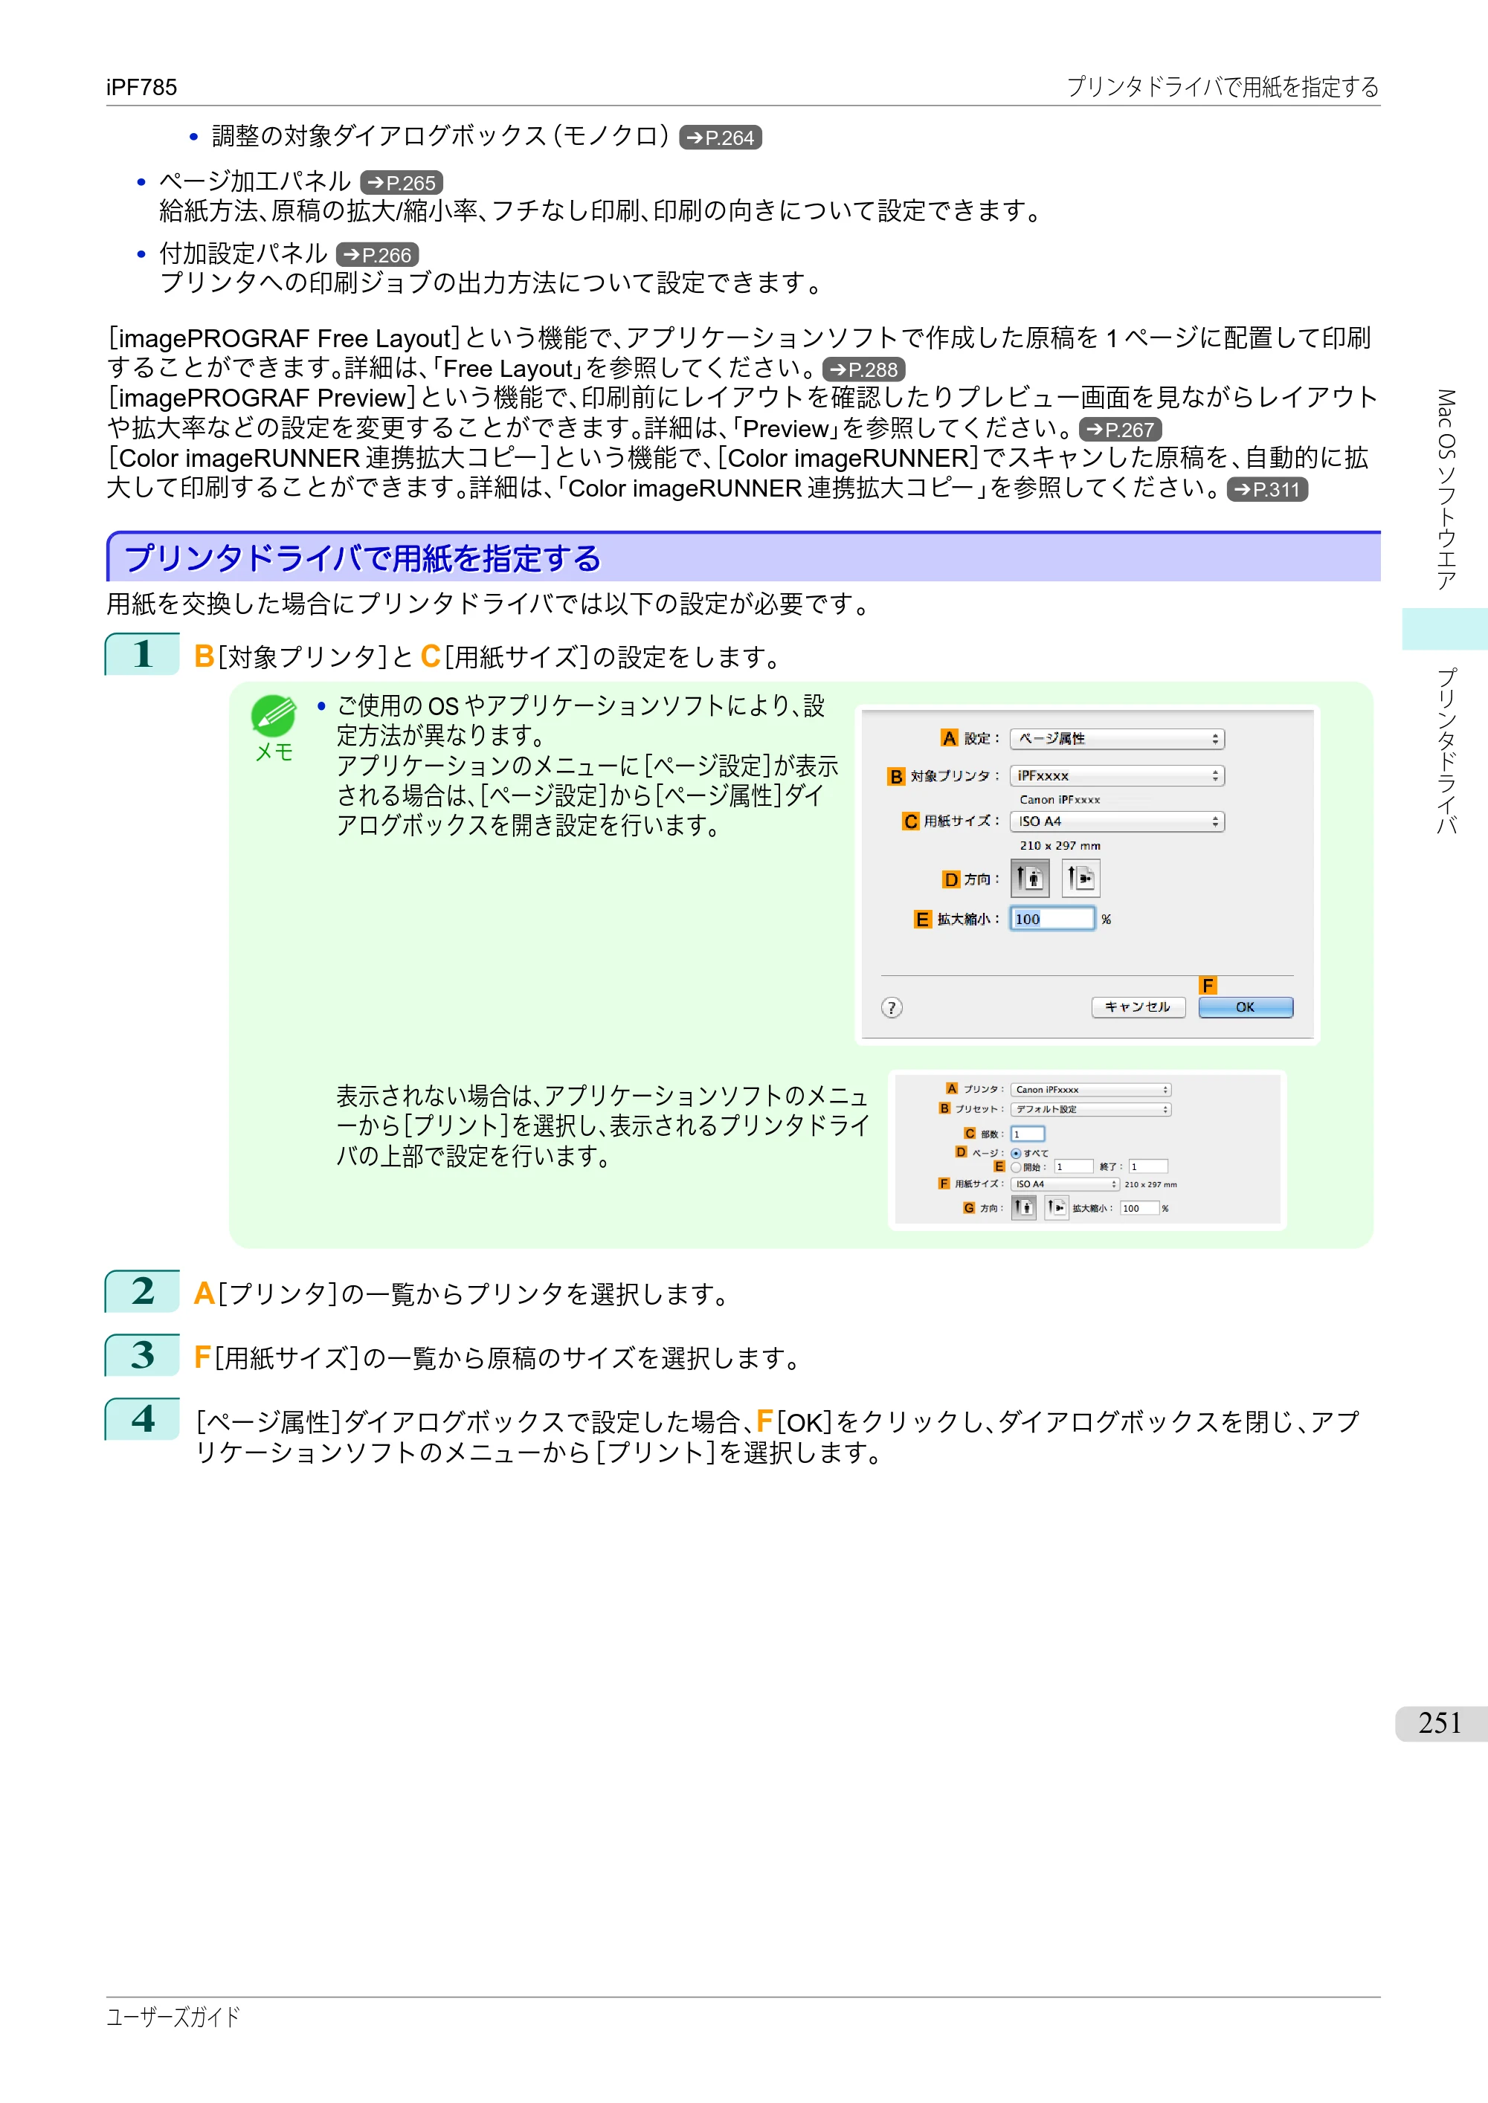Choose portrait orientation in the lower print dialog

(1025, 1207)
